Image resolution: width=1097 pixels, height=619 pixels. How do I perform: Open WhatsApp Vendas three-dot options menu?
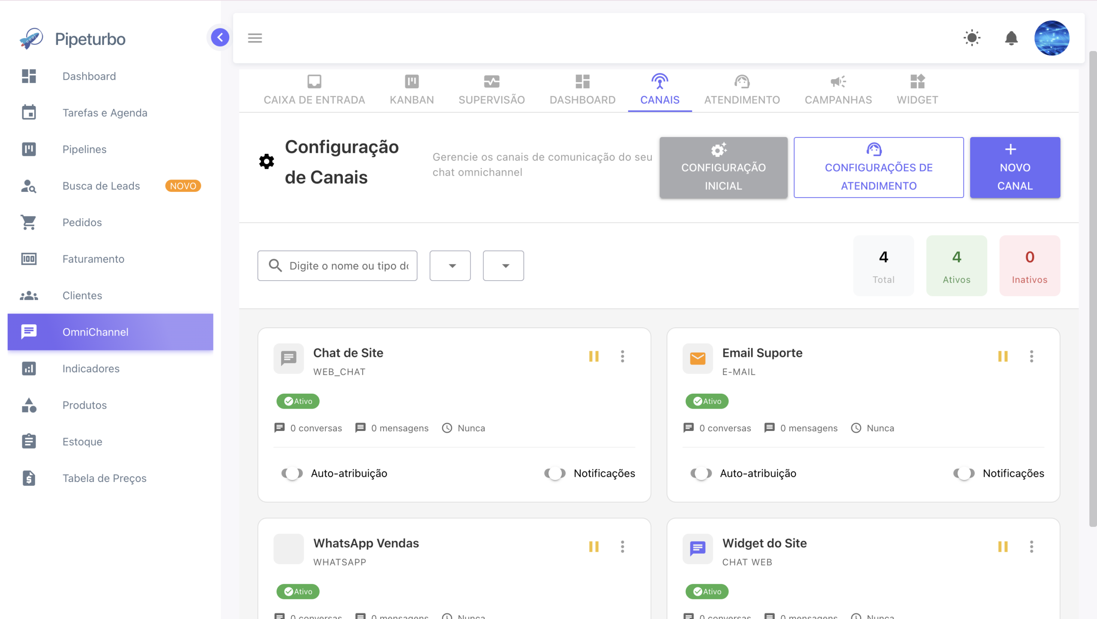click(622, 546)
